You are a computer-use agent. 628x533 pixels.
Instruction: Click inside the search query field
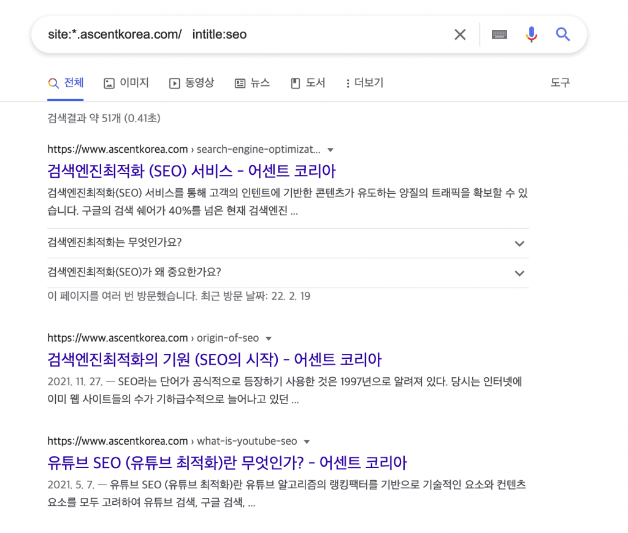click(240, 34)
